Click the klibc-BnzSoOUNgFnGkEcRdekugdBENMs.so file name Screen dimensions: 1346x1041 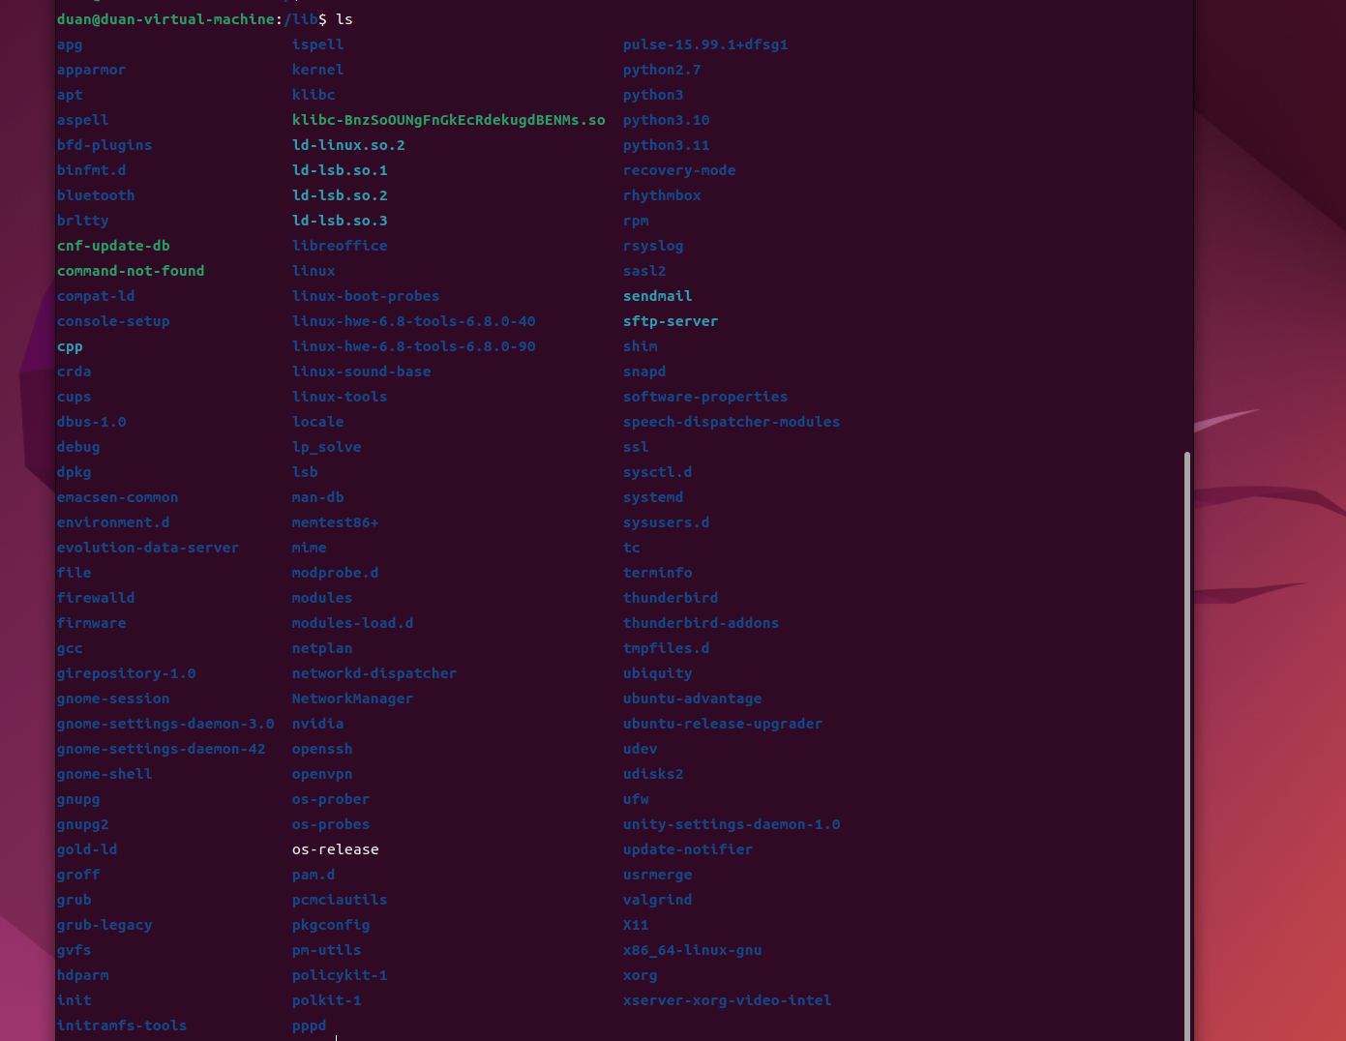[448, 120]
